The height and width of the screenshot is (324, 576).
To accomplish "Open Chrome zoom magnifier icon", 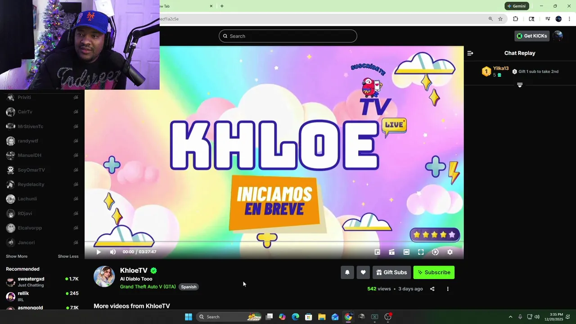I will click(490, 19).
